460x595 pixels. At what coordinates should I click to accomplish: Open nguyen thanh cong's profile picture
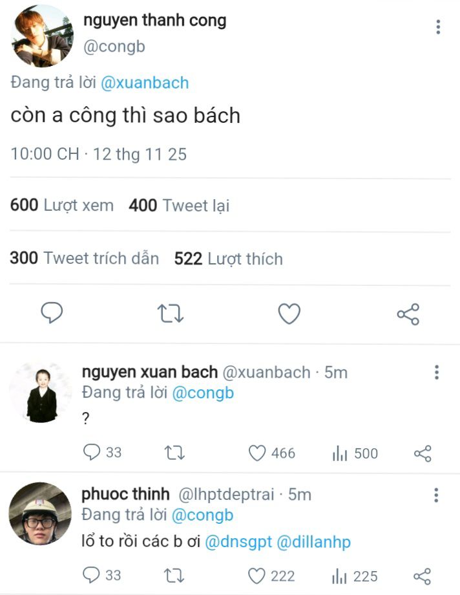click(x=42, y=36)
